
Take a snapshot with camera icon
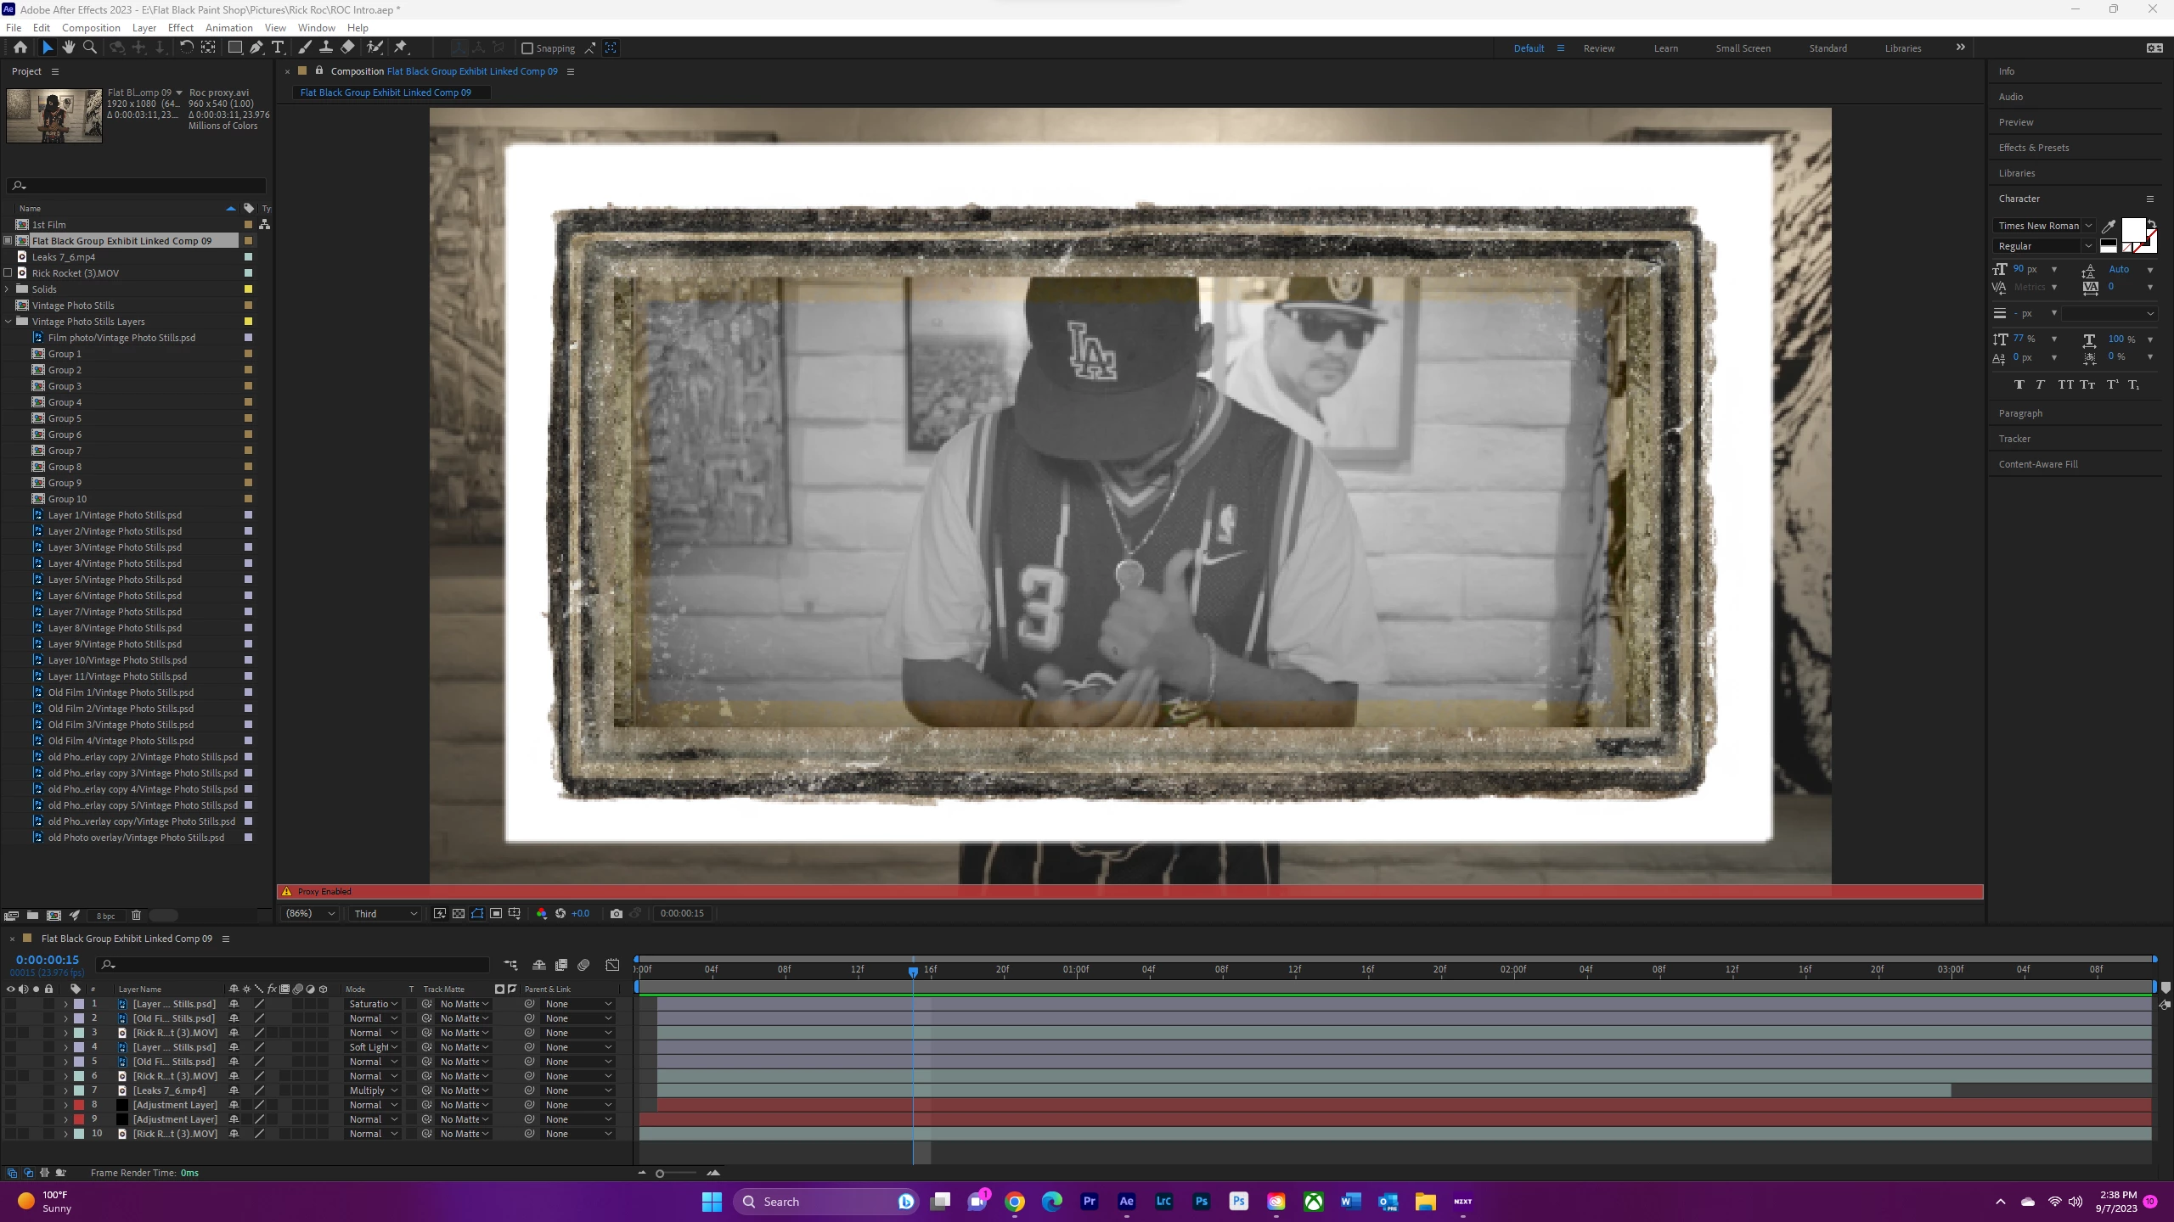pyautogui.click(x=617, y=913)
